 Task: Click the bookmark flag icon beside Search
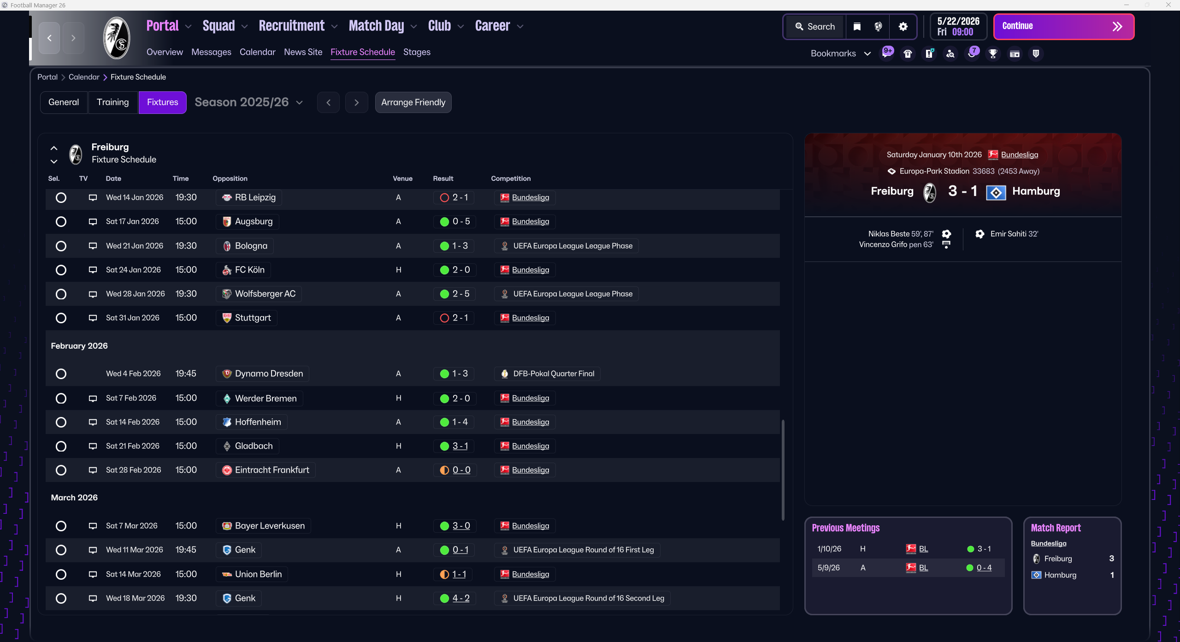857,27
